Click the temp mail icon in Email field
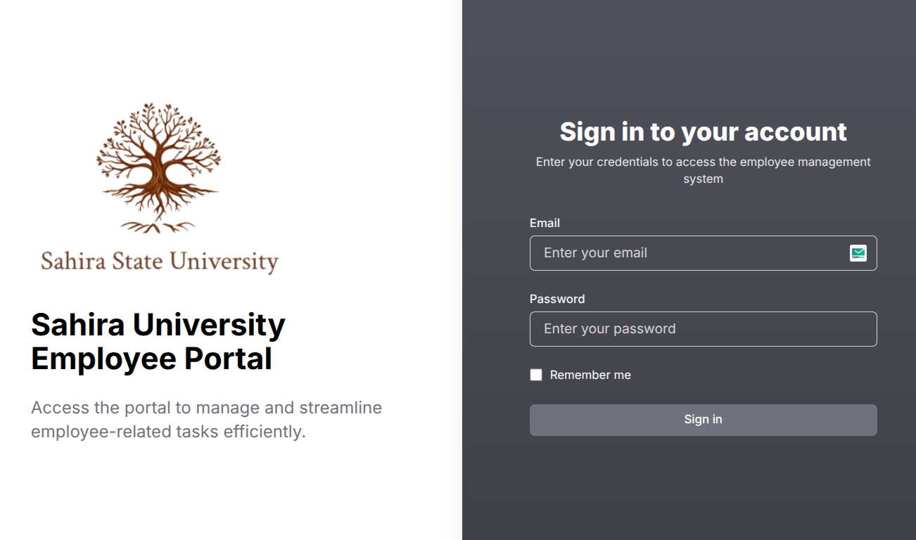Viewport: 916px width, 540px height. tap(858, 253)
